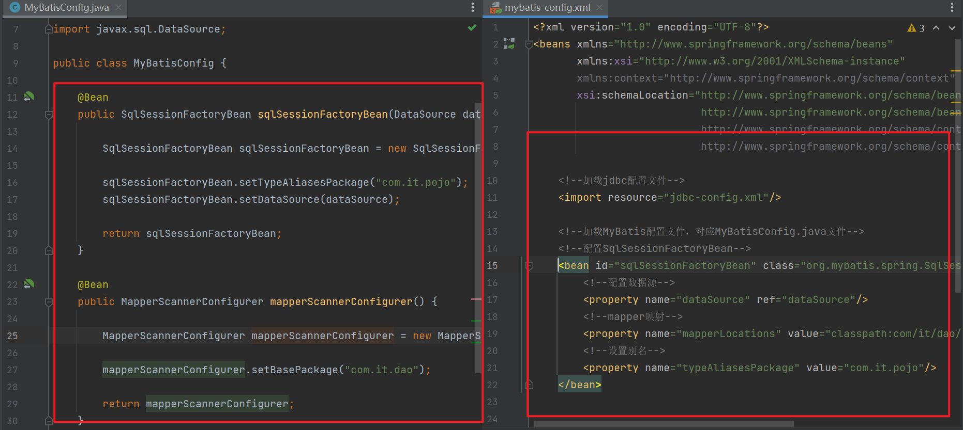963x430 pixels.
Task: Click the return sqlSessionFactoryBean statement
Action: click(x=192, y=233)
